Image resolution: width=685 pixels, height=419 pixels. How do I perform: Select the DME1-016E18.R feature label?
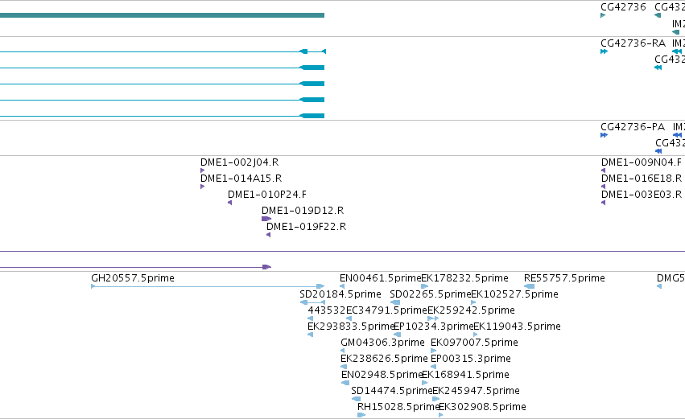pyautogui.click(x=642, y=179)
